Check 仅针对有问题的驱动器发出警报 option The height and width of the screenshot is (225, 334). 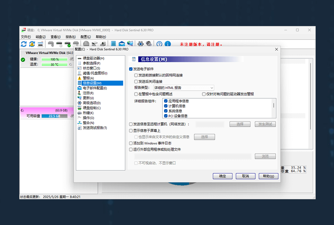click(204, 94)
